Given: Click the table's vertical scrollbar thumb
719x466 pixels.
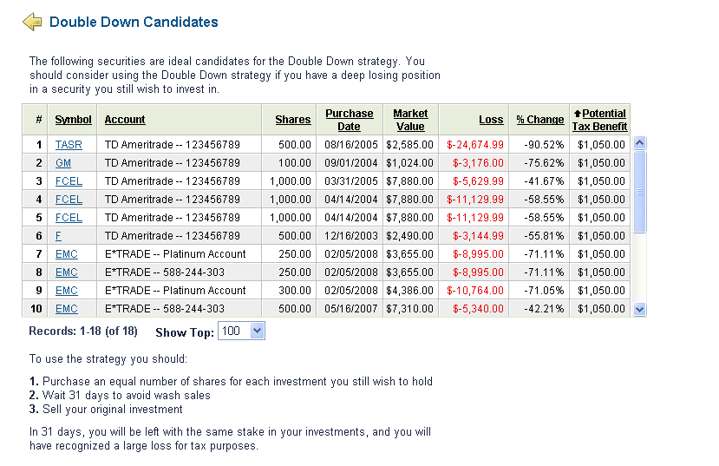Looking at the screenshot, I should (640, 192).
